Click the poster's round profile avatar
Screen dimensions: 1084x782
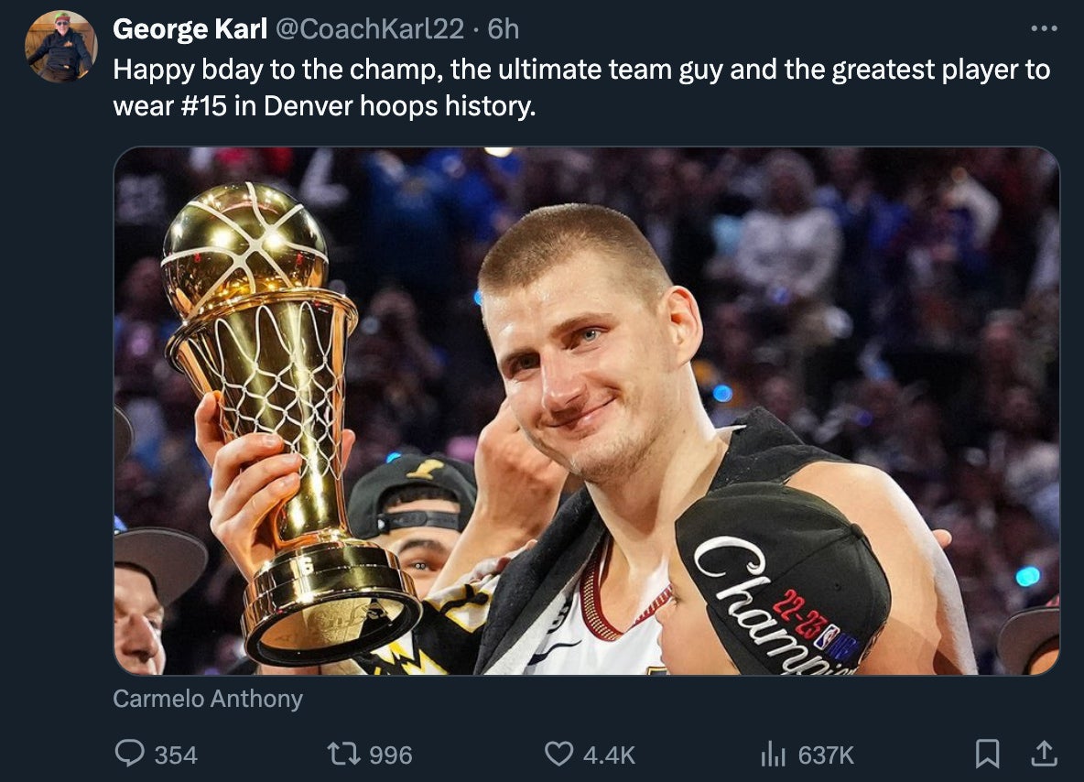pos(60,47)
